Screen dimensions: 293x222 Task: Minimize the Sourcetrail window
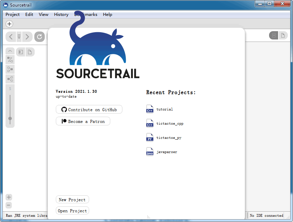point(260,3)
